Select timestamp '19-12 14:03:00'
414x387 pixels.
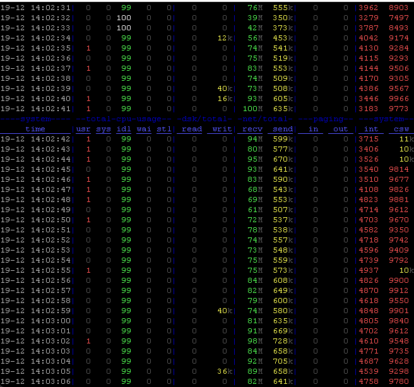[x=35, y=321]
